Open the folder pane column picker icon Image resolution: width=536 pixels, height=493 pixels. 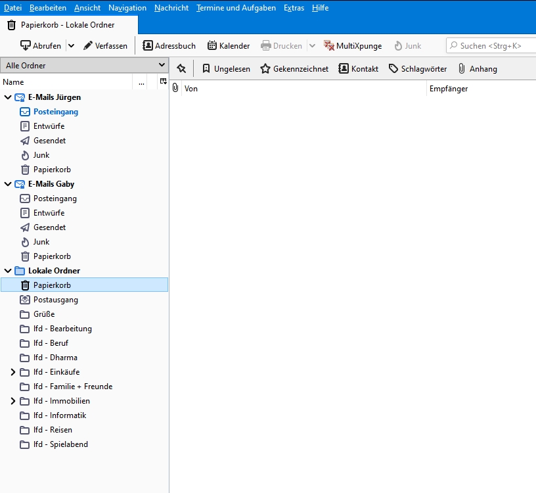(x=164, y=82)
